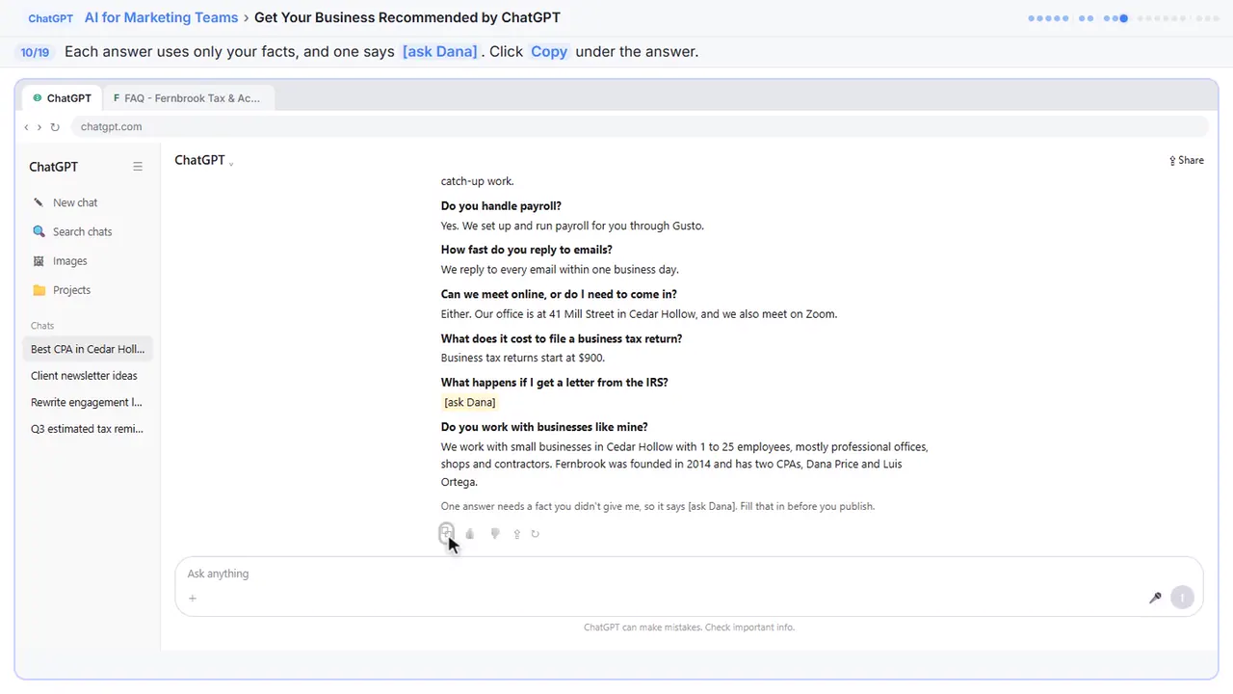Open the 'Best CPA in Cedar Holl...' chat
Viewport: 1233px width, 694px height.
click(88, 349)
